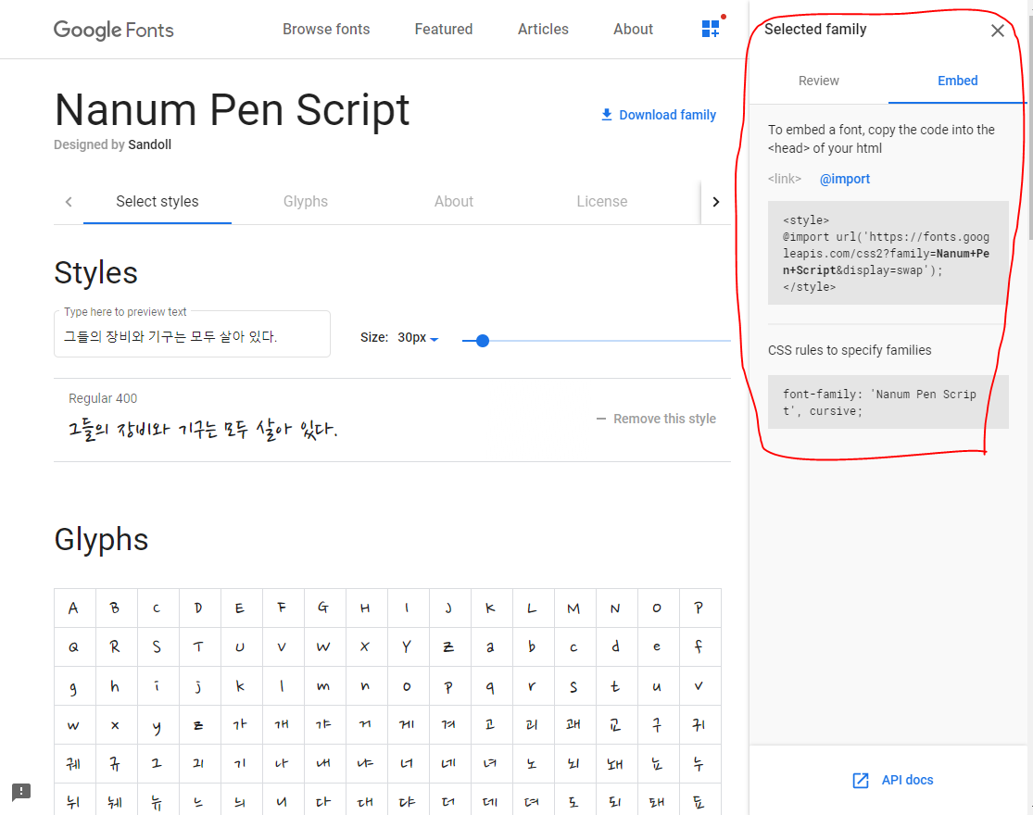Screen dimensions: 1033x815
Task: Click the Regular 400 handwritten sample text
Action: [203, 430]
